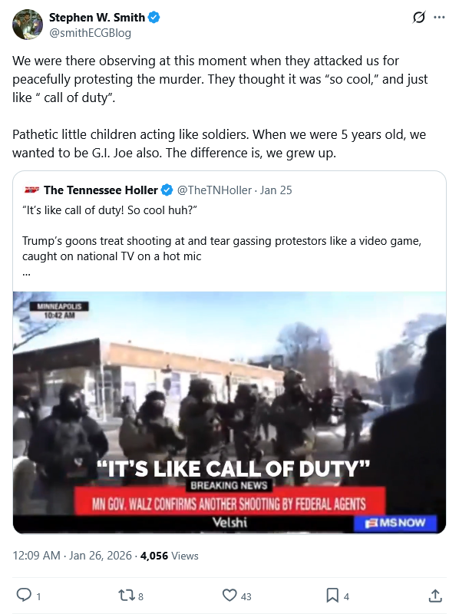
Task: Open the @smithECGBlog handle link
Action: (x=90, y=33)
